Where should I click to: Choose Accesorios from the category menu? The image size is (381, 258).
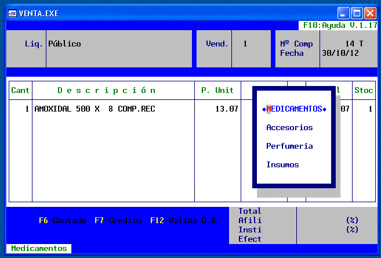[289, 127]
